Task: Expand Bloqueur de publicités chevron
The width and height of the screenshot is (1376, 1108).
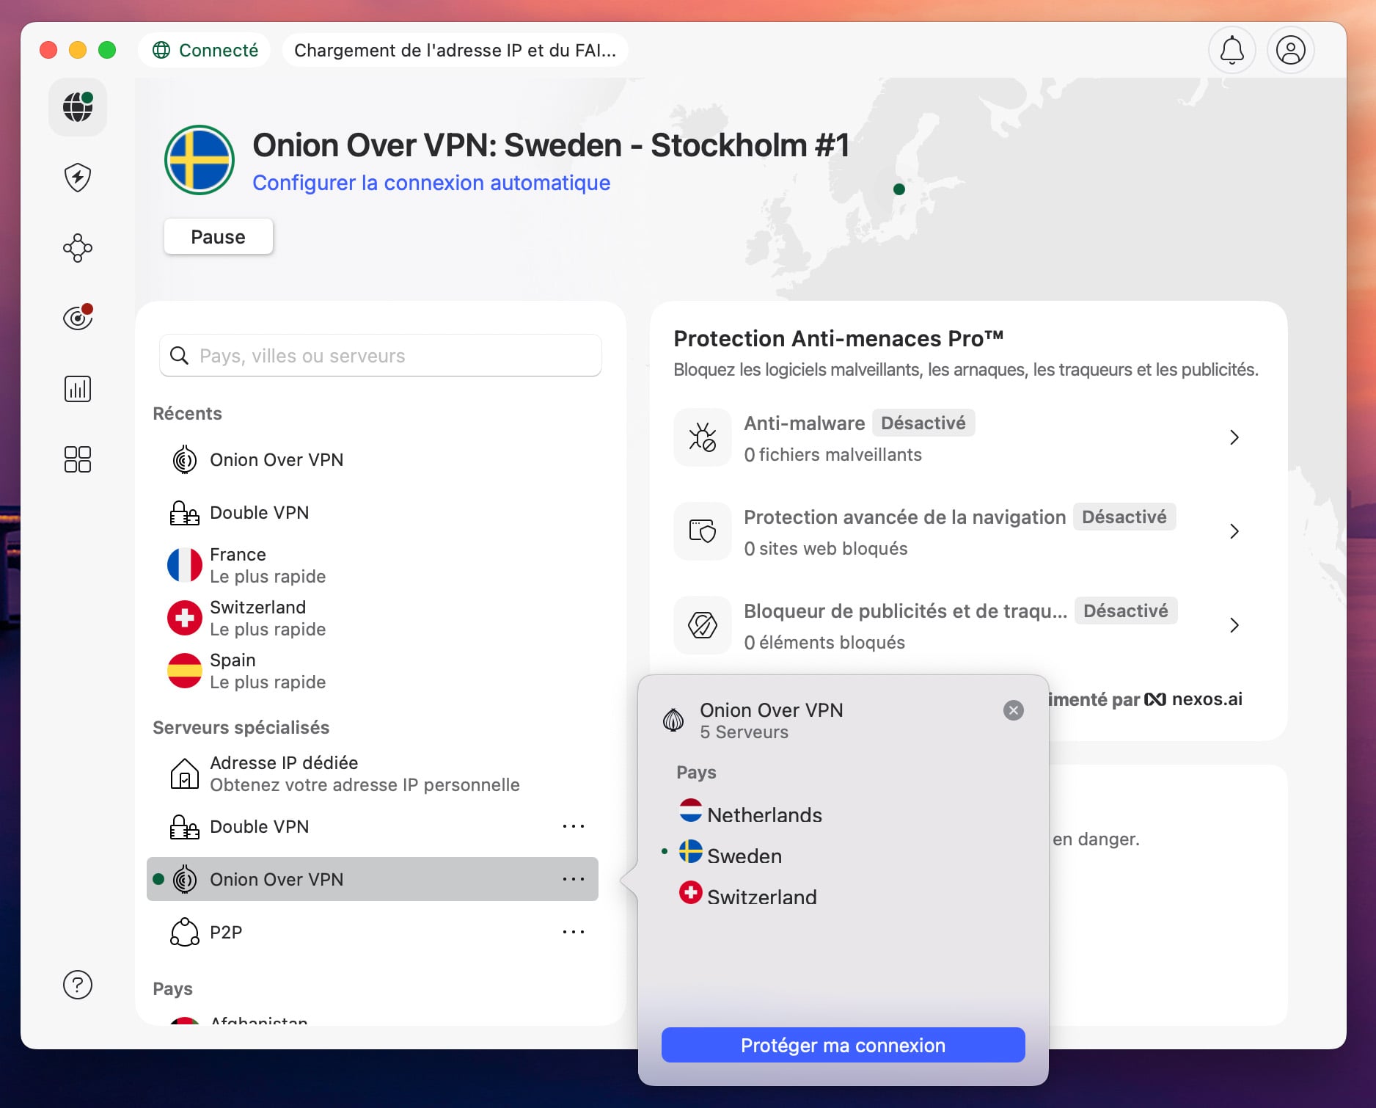Action: pyautogui.click(x=1234, y=625)
